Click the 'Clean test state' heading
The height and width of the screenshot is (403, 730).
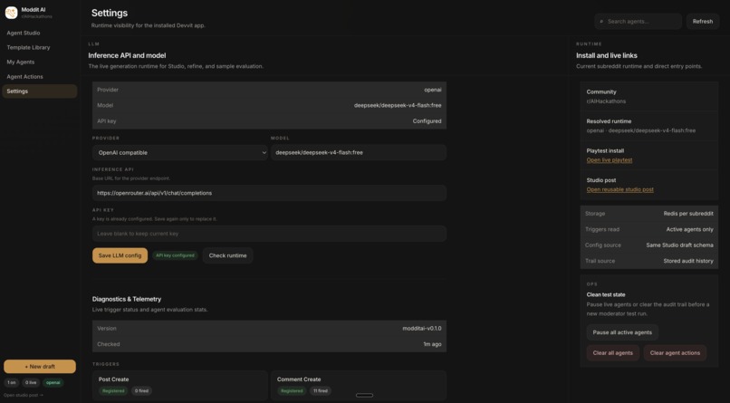click(x=606, y=294)
